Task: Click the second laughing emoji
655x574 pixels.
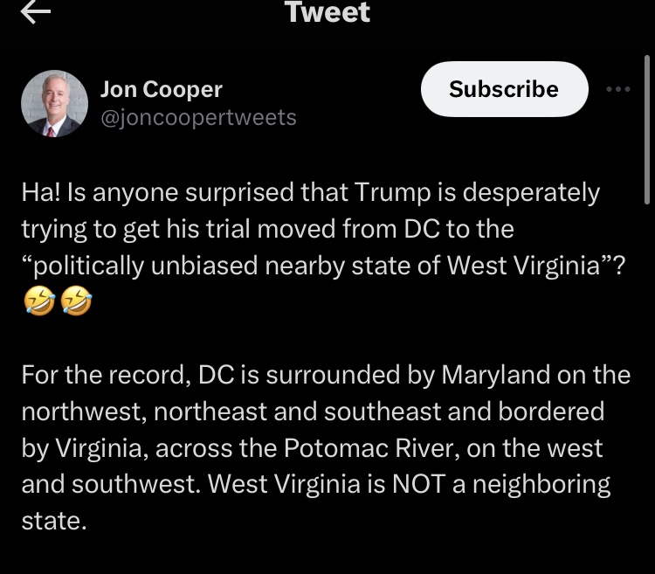Action: point(77,302)
